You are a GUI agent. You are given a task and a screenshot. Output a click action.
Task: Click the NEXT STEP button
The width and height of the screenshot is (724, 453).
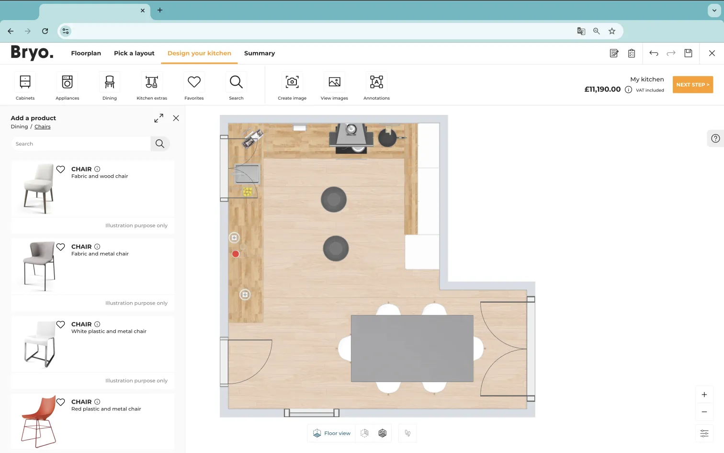click(692, 85)
